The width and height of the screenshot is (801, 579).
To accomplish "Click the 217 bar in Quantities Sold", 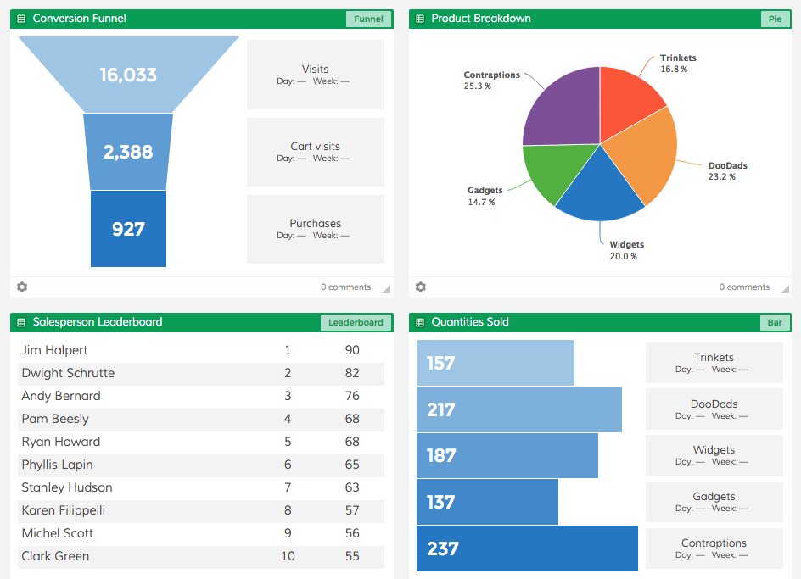I will pyautogui.click(x=519, y=409).
